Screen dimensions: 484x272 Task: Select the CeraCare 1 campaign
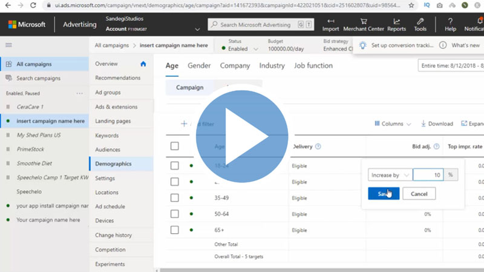pyautogui.click(x=30, y=107)
